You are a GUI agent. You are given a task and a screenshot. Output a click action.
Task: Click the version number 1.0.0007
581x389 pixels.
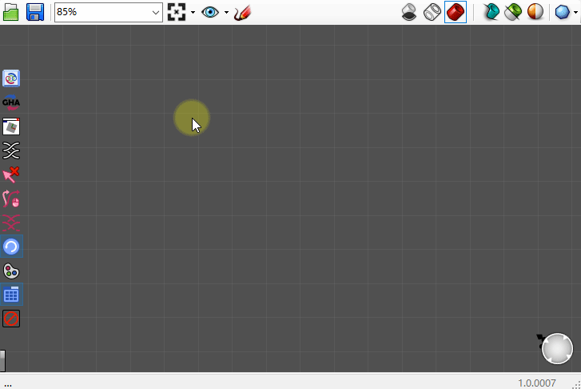pyautogui.click(x=537, y=383)
